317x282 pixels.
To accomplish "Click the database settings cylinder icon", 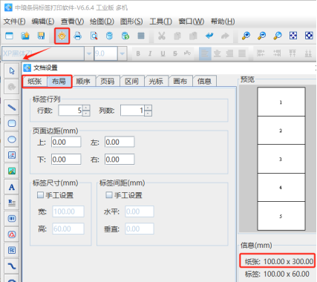I will click(x=109, y=36).
